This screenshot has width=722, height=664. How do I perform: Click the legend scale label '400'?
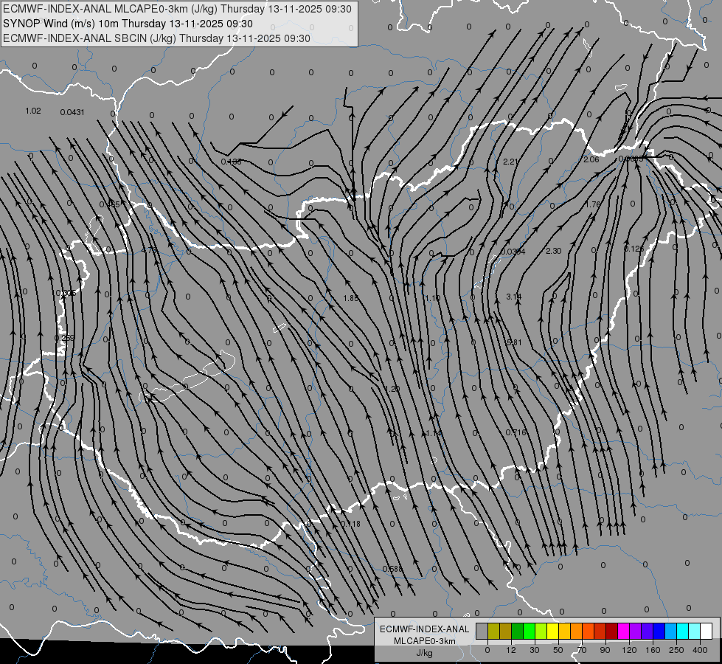700,650
